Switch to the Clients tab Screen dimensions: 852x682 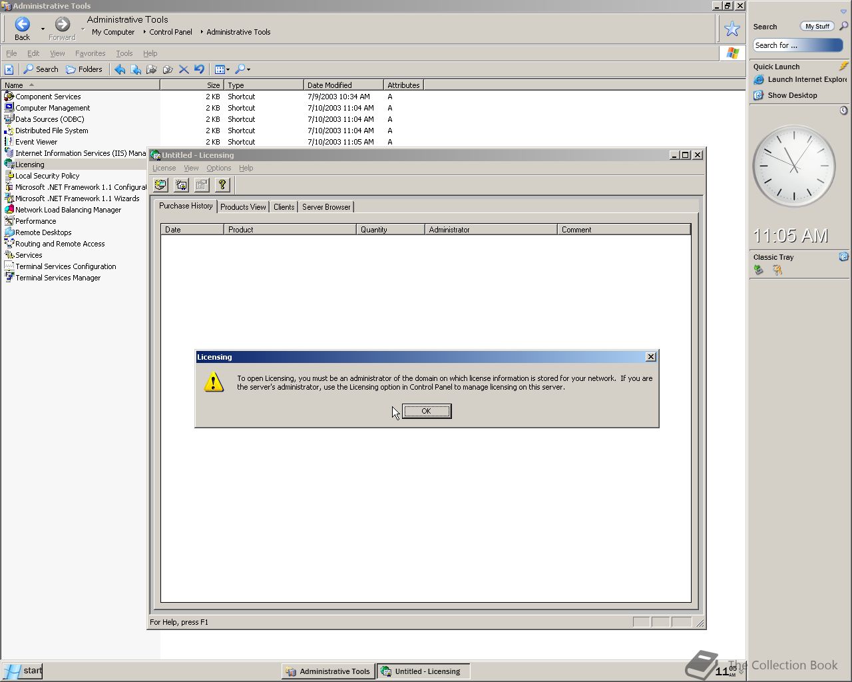pos(284,207)
